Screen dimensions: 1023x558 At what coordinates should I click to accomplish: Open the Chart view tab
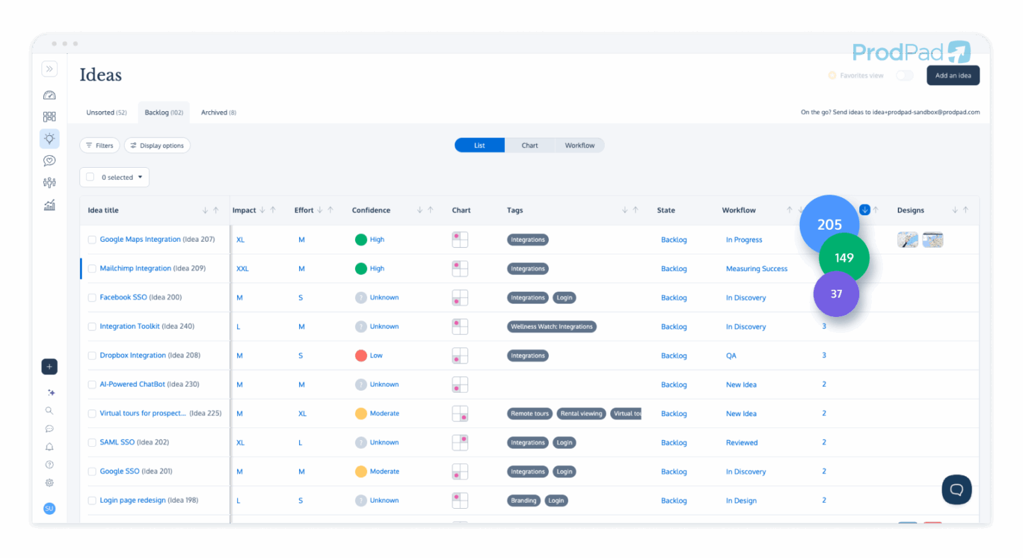click(529, 145)
